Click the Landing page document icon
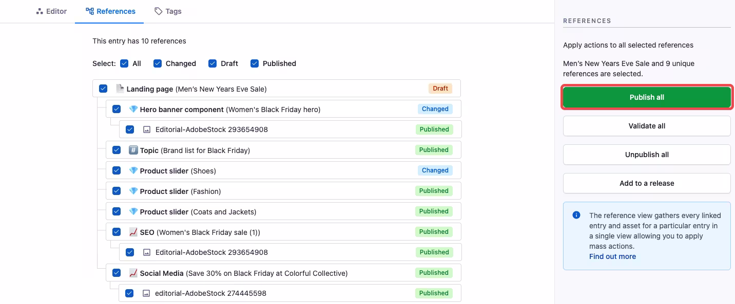 (120, 89)
